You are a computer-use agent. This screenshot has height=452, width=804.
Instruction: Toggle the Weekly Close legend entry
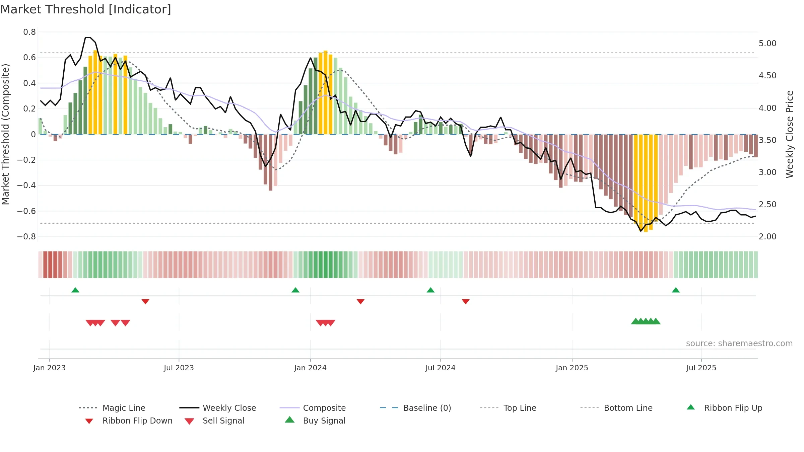point(217,408)
